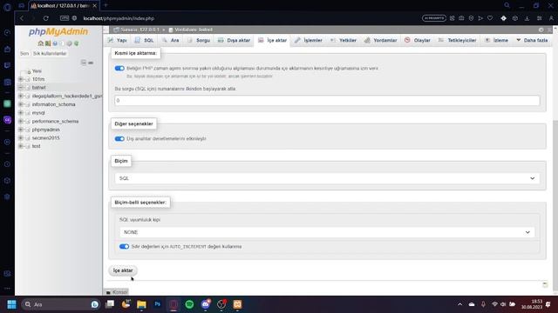Viewport: 558px width, 313px height.
Task: Open a new browser tab
Action: [x=105, y=5]
